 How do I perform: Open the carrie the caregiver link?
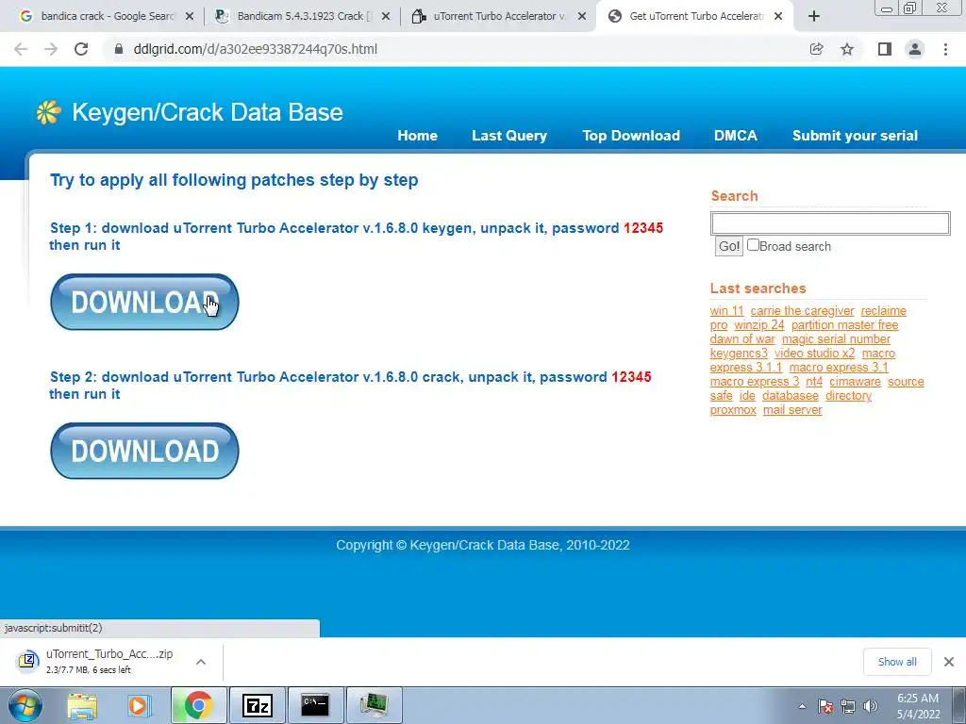(x=802, y=311)
